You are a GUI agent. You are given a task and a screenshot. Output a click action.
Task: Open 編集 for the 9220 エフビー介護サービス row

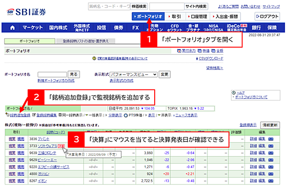tap(262, 167)
